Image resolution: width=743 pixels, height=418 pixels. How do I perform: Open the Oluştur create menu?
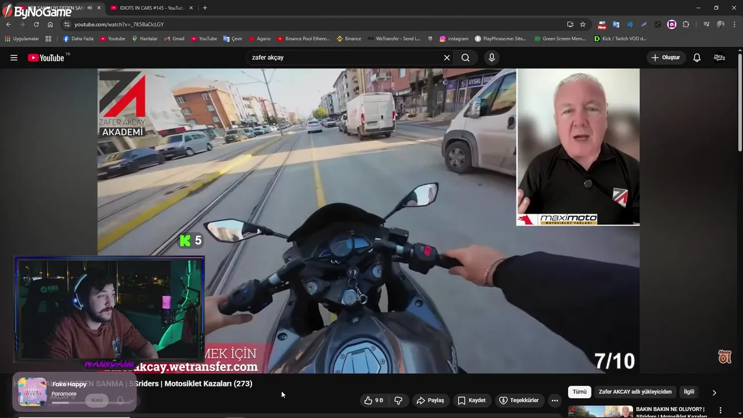[666, 57]
